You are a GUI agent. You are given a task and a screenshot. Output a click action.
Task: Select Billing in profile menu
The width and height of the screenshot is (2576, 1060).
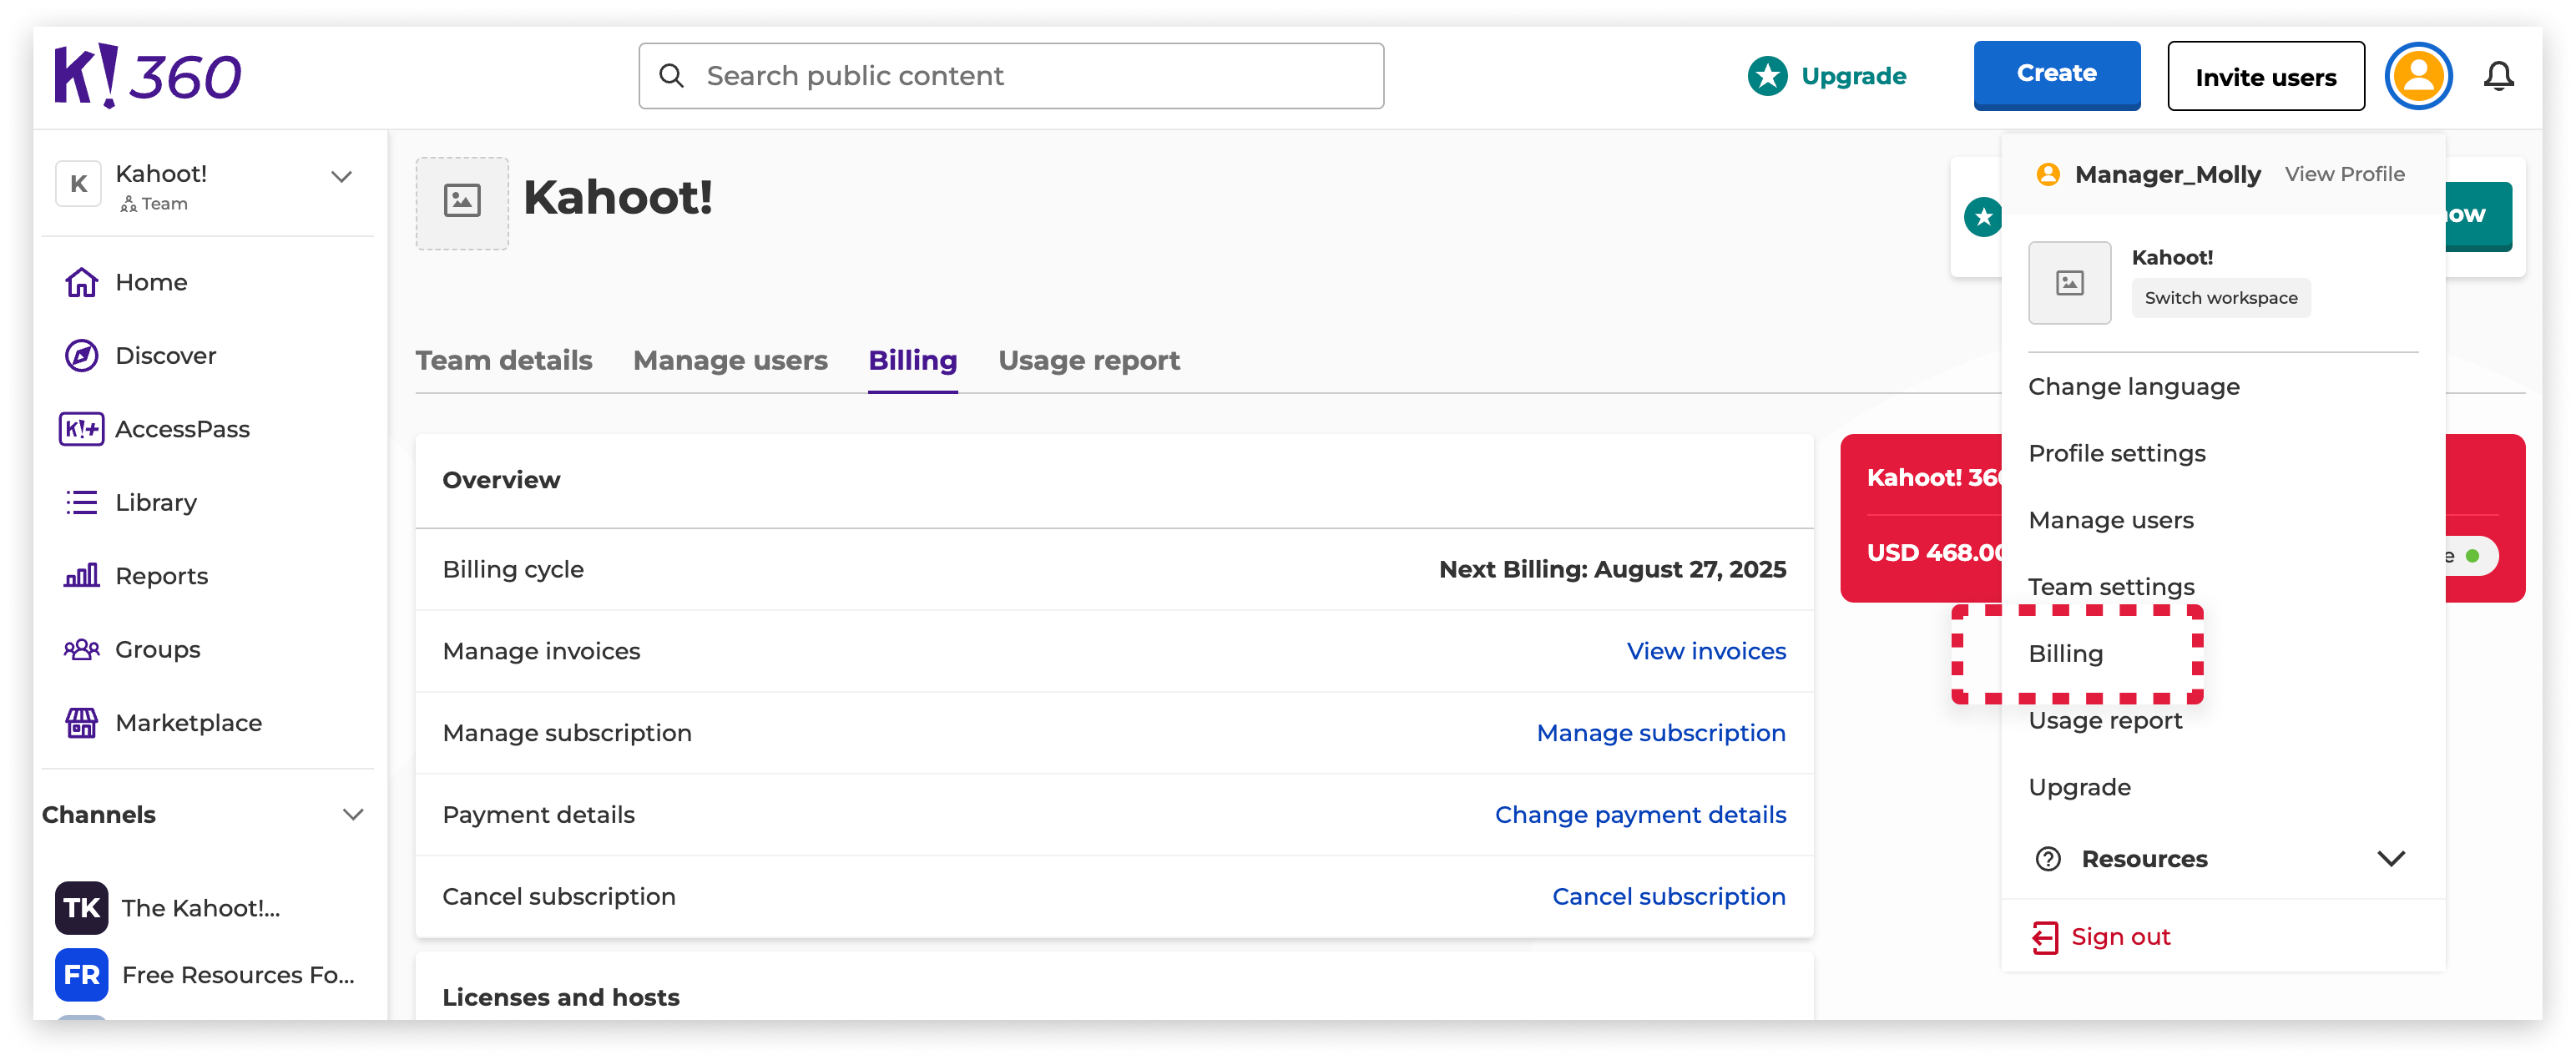click(2065, 654)
